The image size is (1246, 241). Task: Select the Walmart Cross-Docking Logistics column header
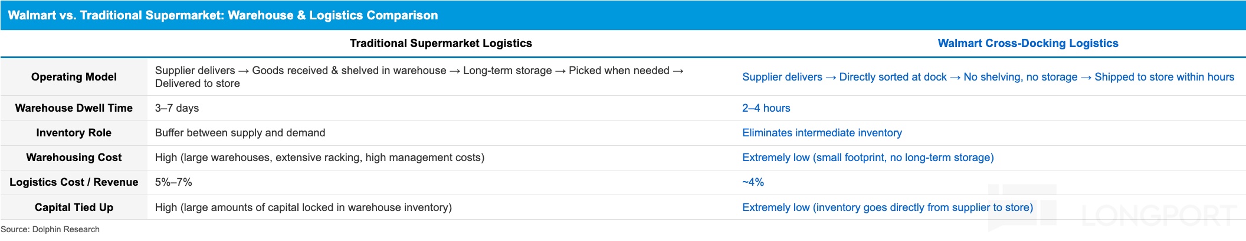tap(1028, 43)
